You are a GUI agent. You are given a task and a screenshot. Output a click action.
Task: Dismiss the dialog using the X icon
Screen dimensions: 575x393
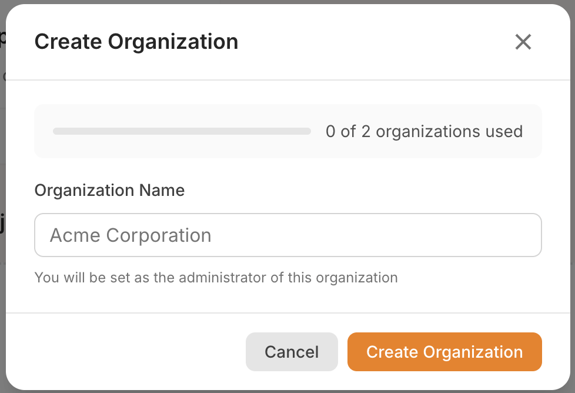(x=523, y=42)
